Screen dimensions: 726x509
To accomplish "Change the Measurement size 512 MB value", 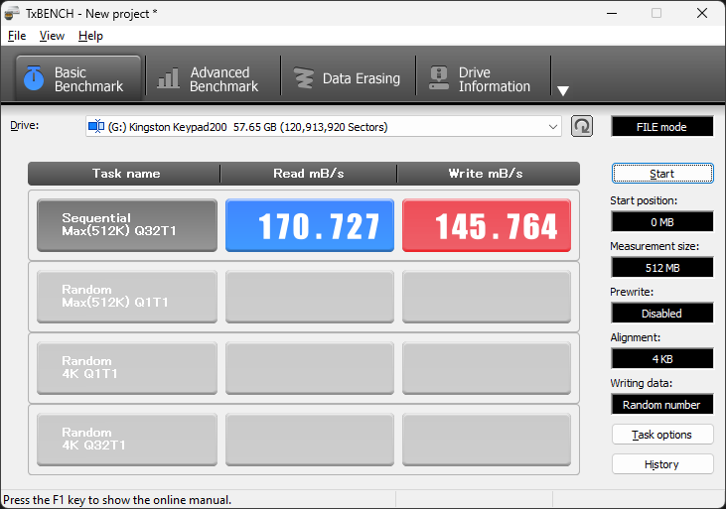I will (661, 267).
